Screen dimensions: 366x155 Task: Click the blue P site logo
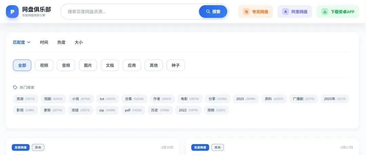point(12,12)
